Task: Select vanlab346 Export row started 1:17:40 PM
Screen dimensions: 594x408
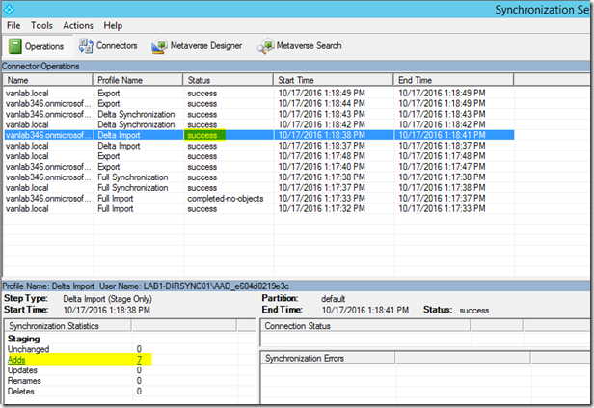Action: [x=259, y=167]
